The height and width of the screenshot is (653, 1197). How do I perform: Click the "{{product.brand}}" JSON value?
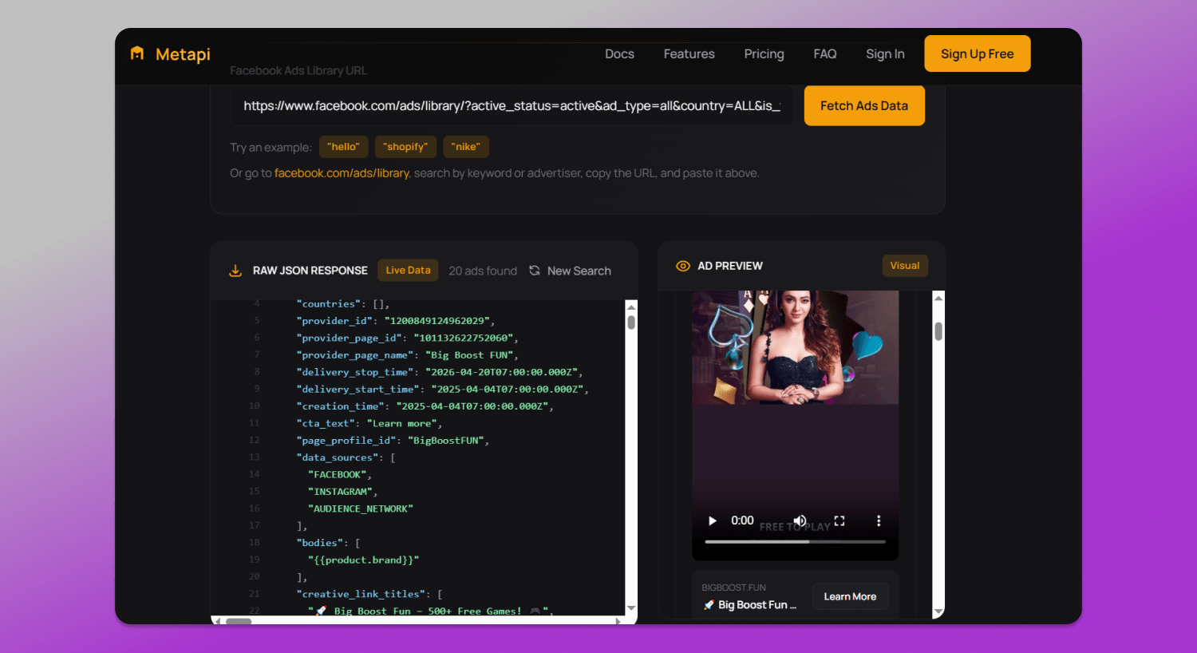[363, 560]
